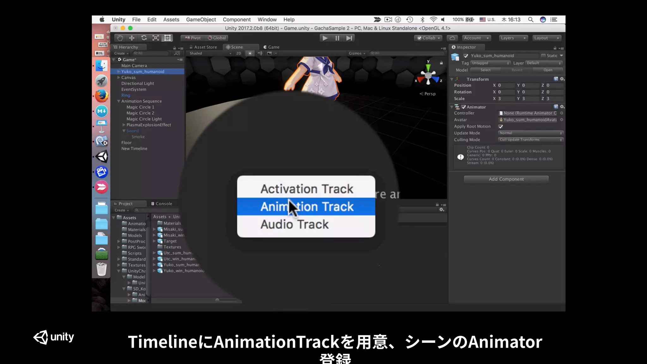Select the Rect transform tool
The height and width of the screenshot is (364, 647).
[167, 38]
